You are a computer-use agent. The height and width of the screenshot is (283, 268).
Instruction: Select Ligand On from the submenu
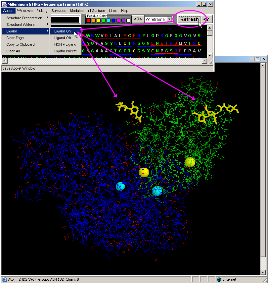point(63,31)
